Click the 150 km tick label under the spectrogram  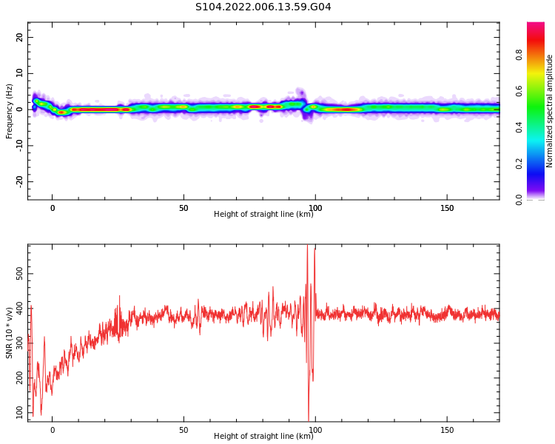447,208
